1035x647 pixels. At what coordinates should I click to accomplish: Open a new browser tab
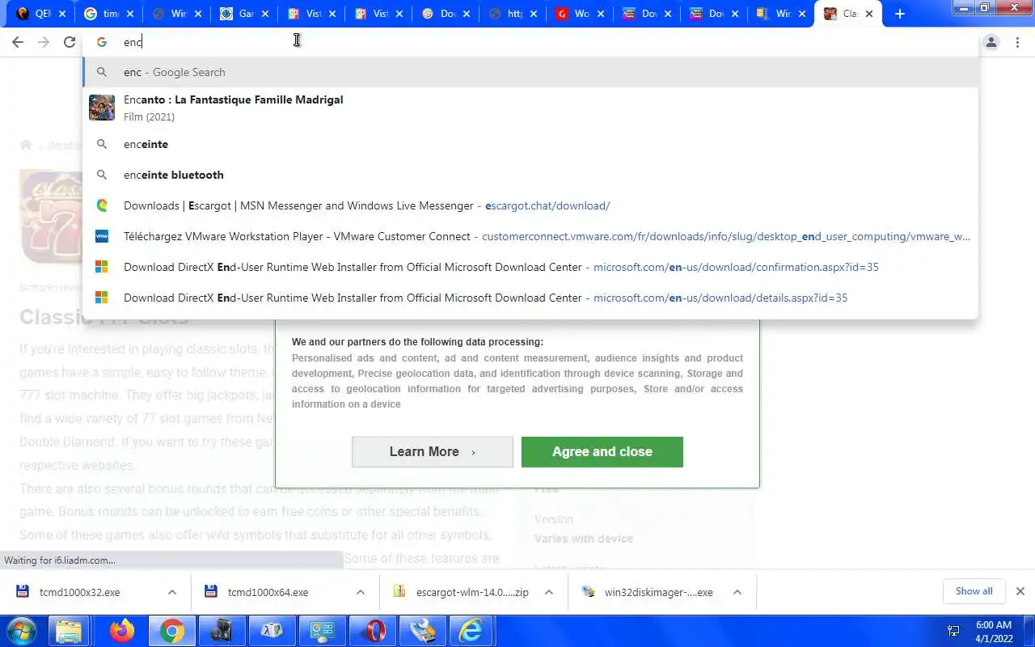(x=899, y=14)
